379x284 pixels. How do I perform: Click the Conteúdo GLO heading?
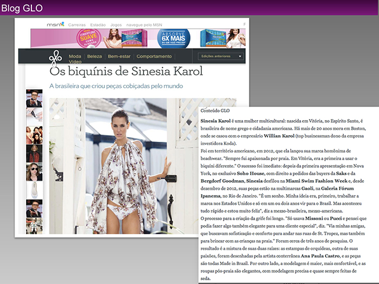click(215, 110)
